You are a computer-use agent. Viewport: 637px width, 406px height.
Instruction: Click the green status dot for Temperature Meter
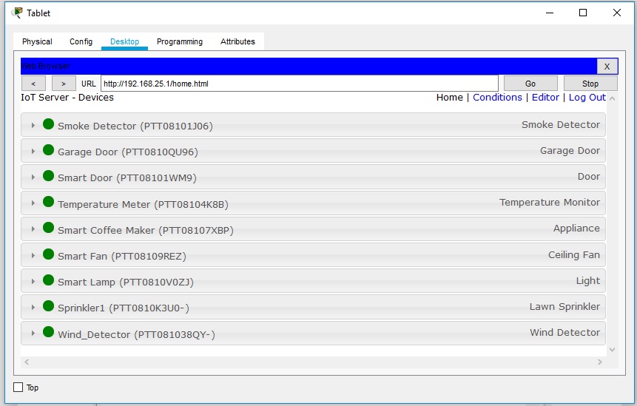pyautogui.click(x=48, y=202)
